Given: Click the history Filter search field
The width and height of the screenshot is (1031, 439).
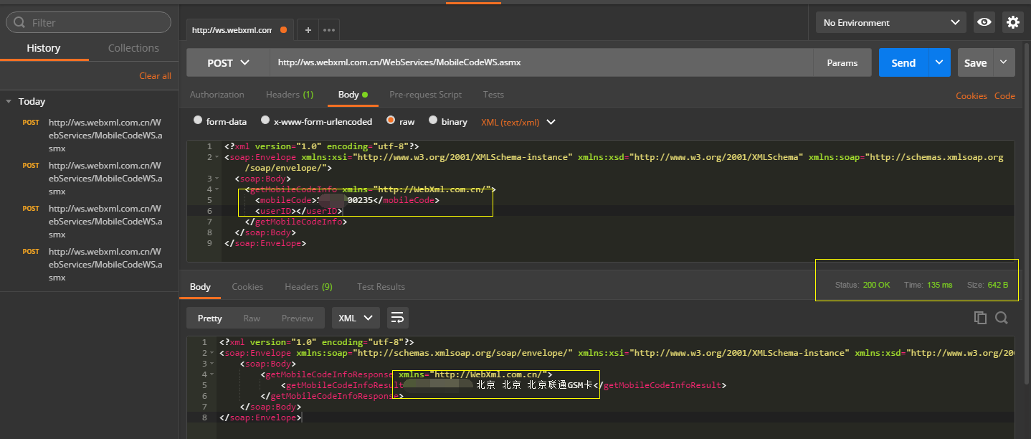Looking at the screenshot, I should pos(89,22).
